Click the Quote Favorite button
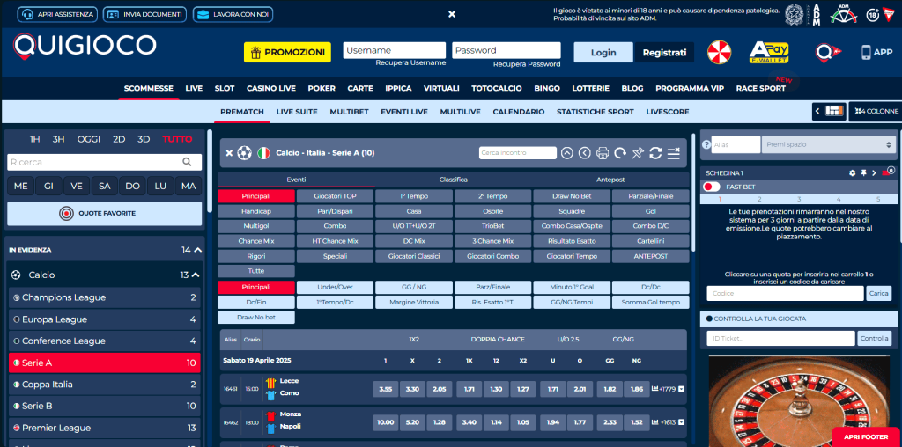 pos(105,213)
